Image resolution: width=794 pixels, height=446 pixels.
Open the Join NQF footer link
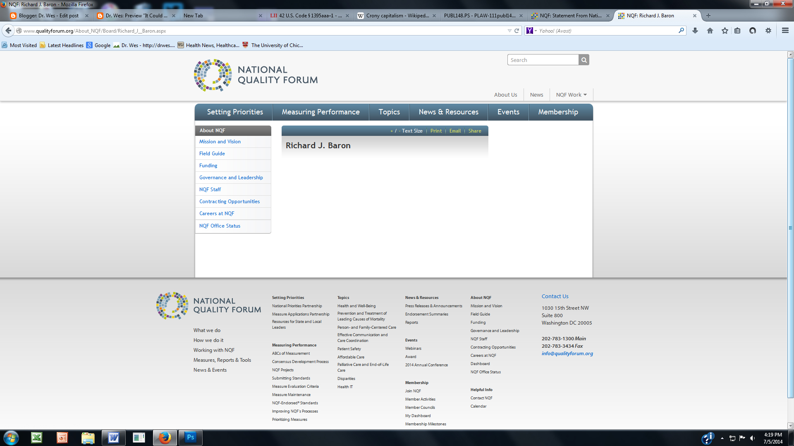click(x=413, y=391)
